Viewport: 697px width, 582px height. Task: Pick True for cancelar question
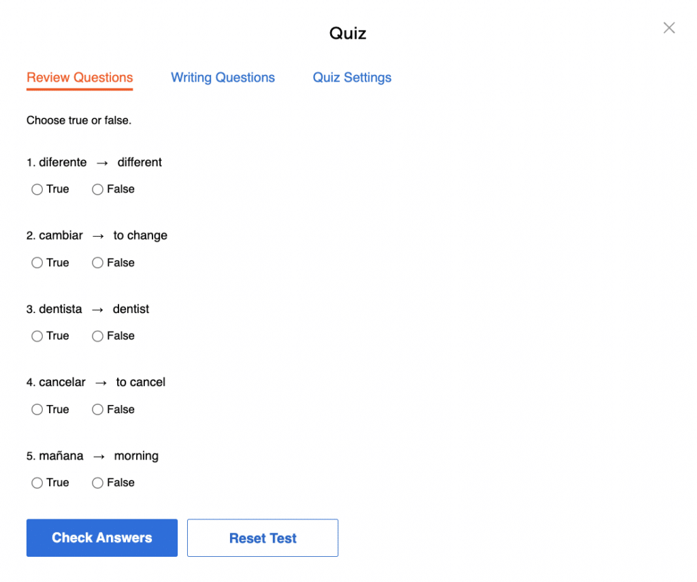pos(37,410)
